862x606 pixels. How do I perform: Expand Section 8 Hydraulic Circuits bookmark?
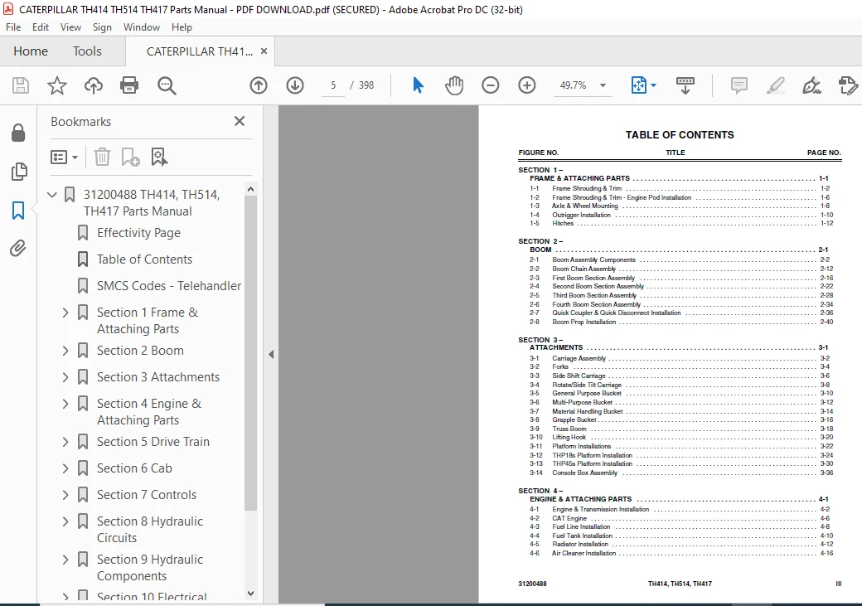tap(65, 521)
